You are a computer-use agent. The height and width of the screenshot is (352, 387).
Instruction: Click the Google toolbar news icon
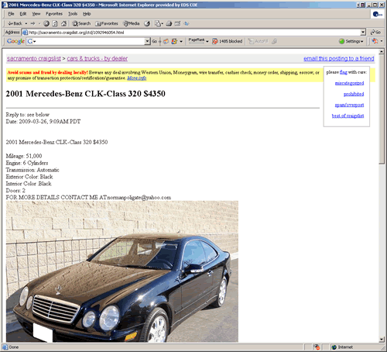coord(166,41)
